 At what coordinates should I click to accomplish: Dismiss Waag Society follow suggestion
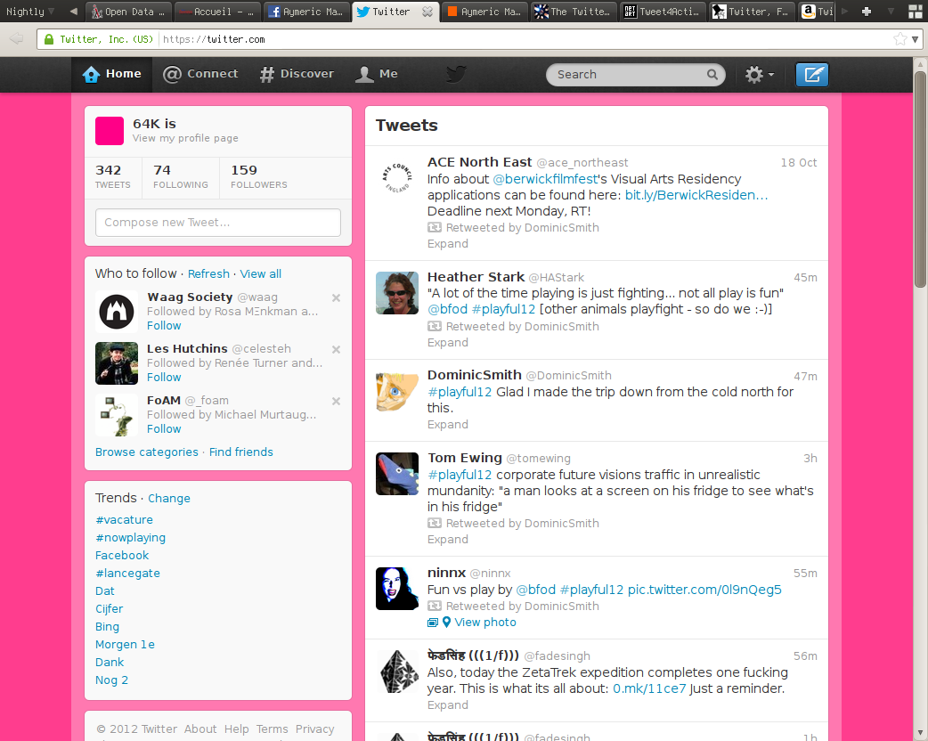336,298
